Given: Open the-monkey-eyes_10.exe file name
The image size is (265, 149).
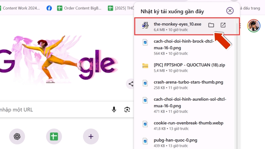Looking at the screenshot, I should click(x=178, y=24).
